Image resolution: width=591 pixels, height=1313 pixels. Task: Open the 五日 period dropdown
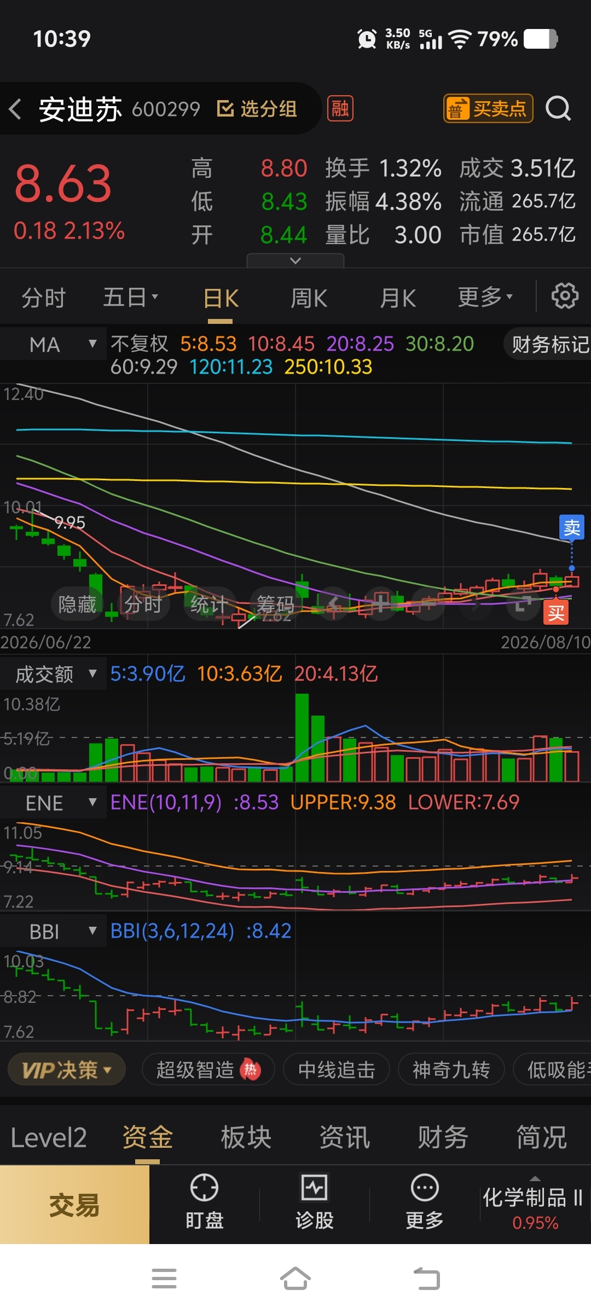131,297
